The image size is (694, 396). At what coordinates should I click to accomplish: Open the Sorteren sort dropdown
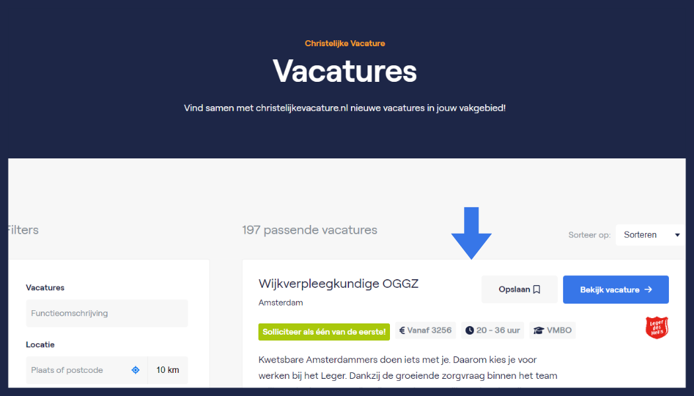tap(650, 235)
